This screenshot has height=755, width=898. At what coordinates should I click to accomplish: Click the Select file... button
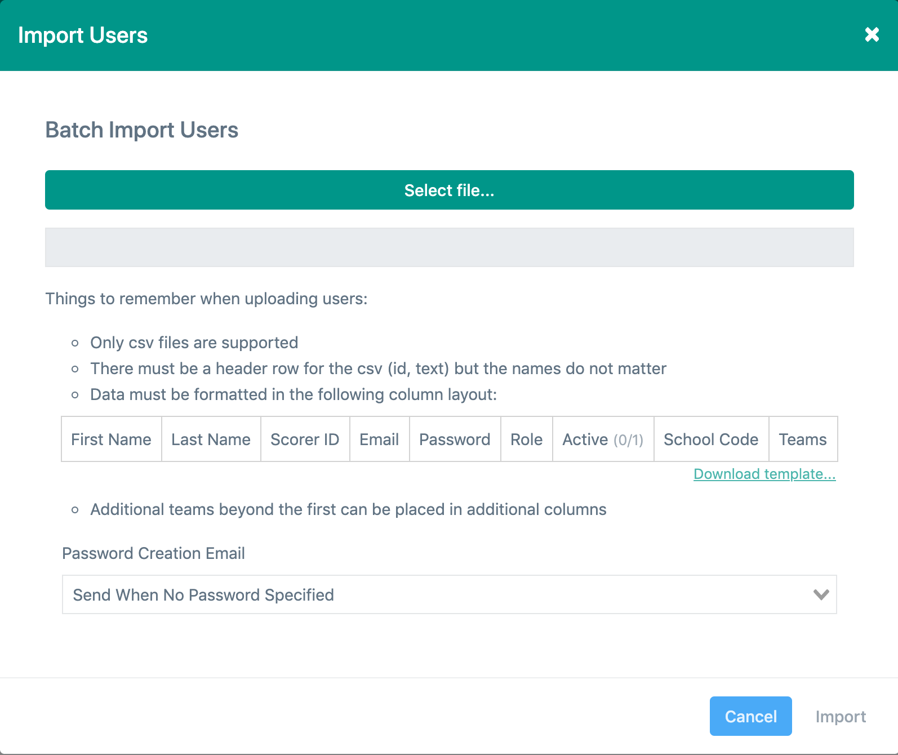tap(449, 190)
